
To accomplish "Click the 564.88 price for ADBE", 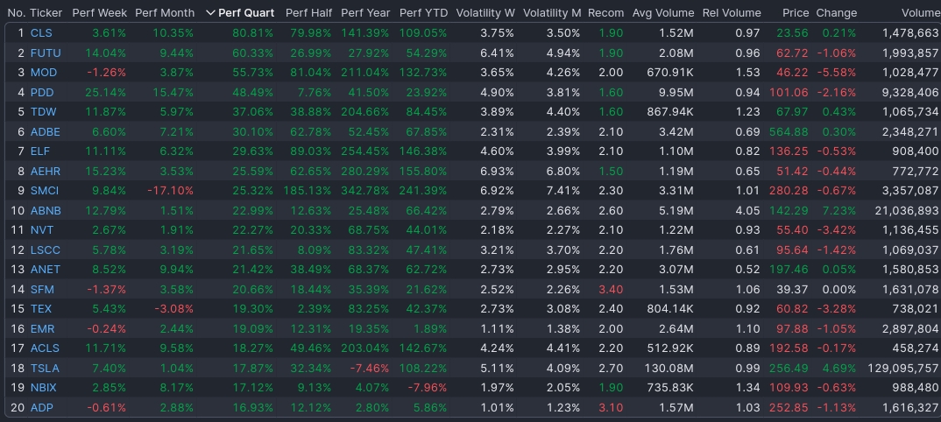I will (789, 132).
